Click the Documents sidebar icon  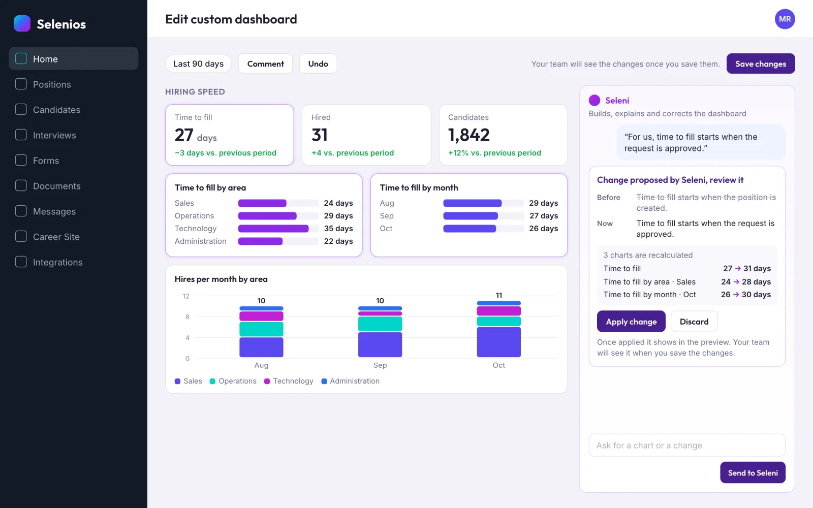point(21,185)
